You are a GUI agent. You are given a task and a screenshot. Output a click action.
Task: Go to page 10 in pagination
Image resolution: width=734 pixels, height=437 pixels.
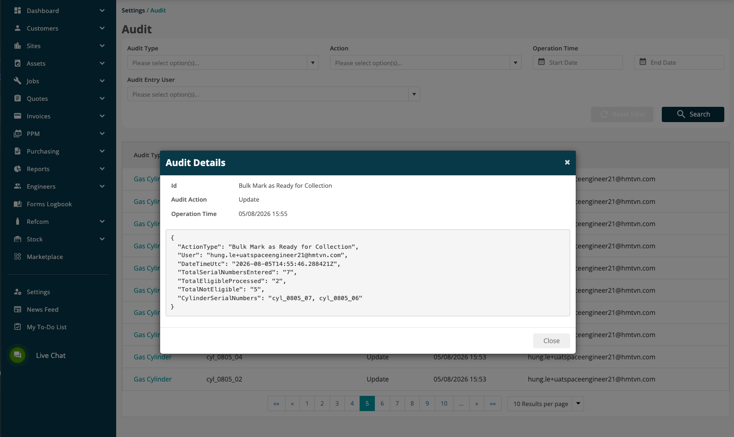(x=444, y=403)
